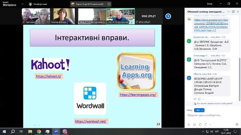Open volume control tray icon
The image size is (241, 135).
pyautogui.click(x=212, y=132)
